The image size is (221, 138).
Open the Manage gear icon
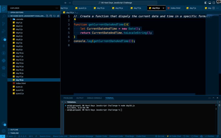(x=4, y=131)
